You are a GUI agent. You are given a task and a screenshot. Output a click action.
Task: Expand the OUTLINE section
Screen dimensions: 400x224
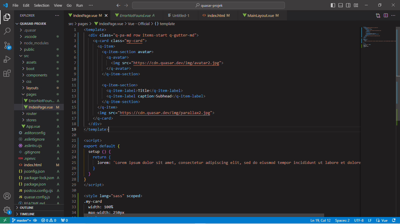click(x=39, y=208)
